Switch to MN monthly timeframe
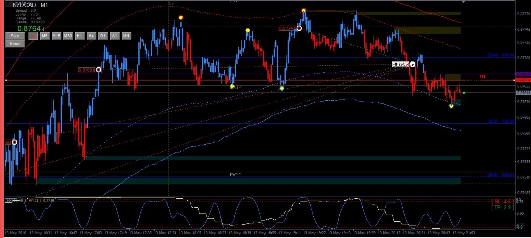Image resolution: width=531 pixels, height=238 pixels. tap(126, 36)
